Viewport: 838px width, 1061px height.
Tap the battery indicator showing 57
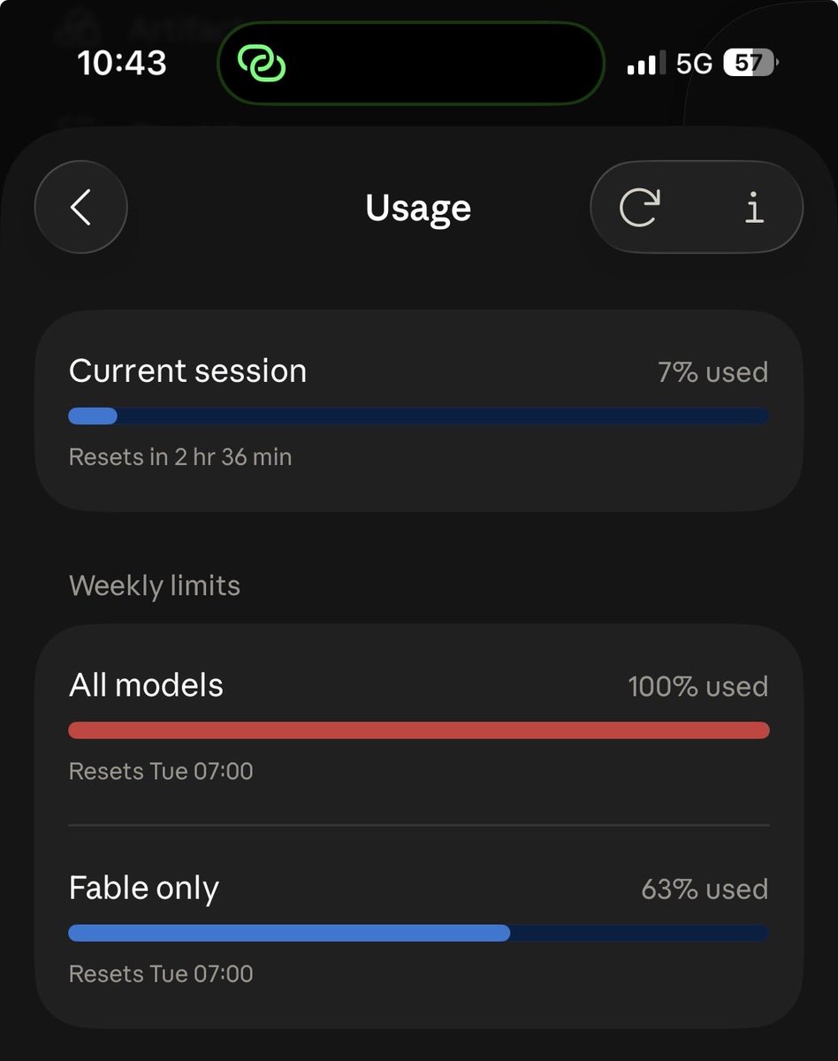point(750,64)
